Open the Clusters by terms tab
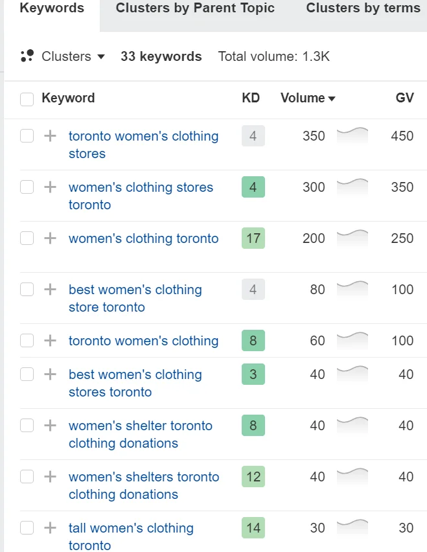The image size is (427, 552). (363, 8)
